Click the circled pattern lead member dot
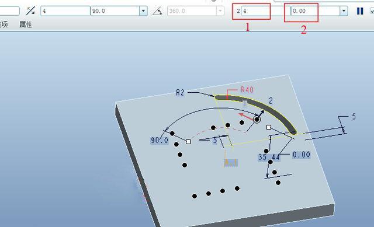This screenshot has width=374, height=227. tap(257, 120)
